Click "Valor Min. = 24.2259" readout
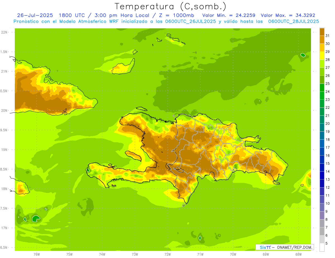 tap(229, 15)
